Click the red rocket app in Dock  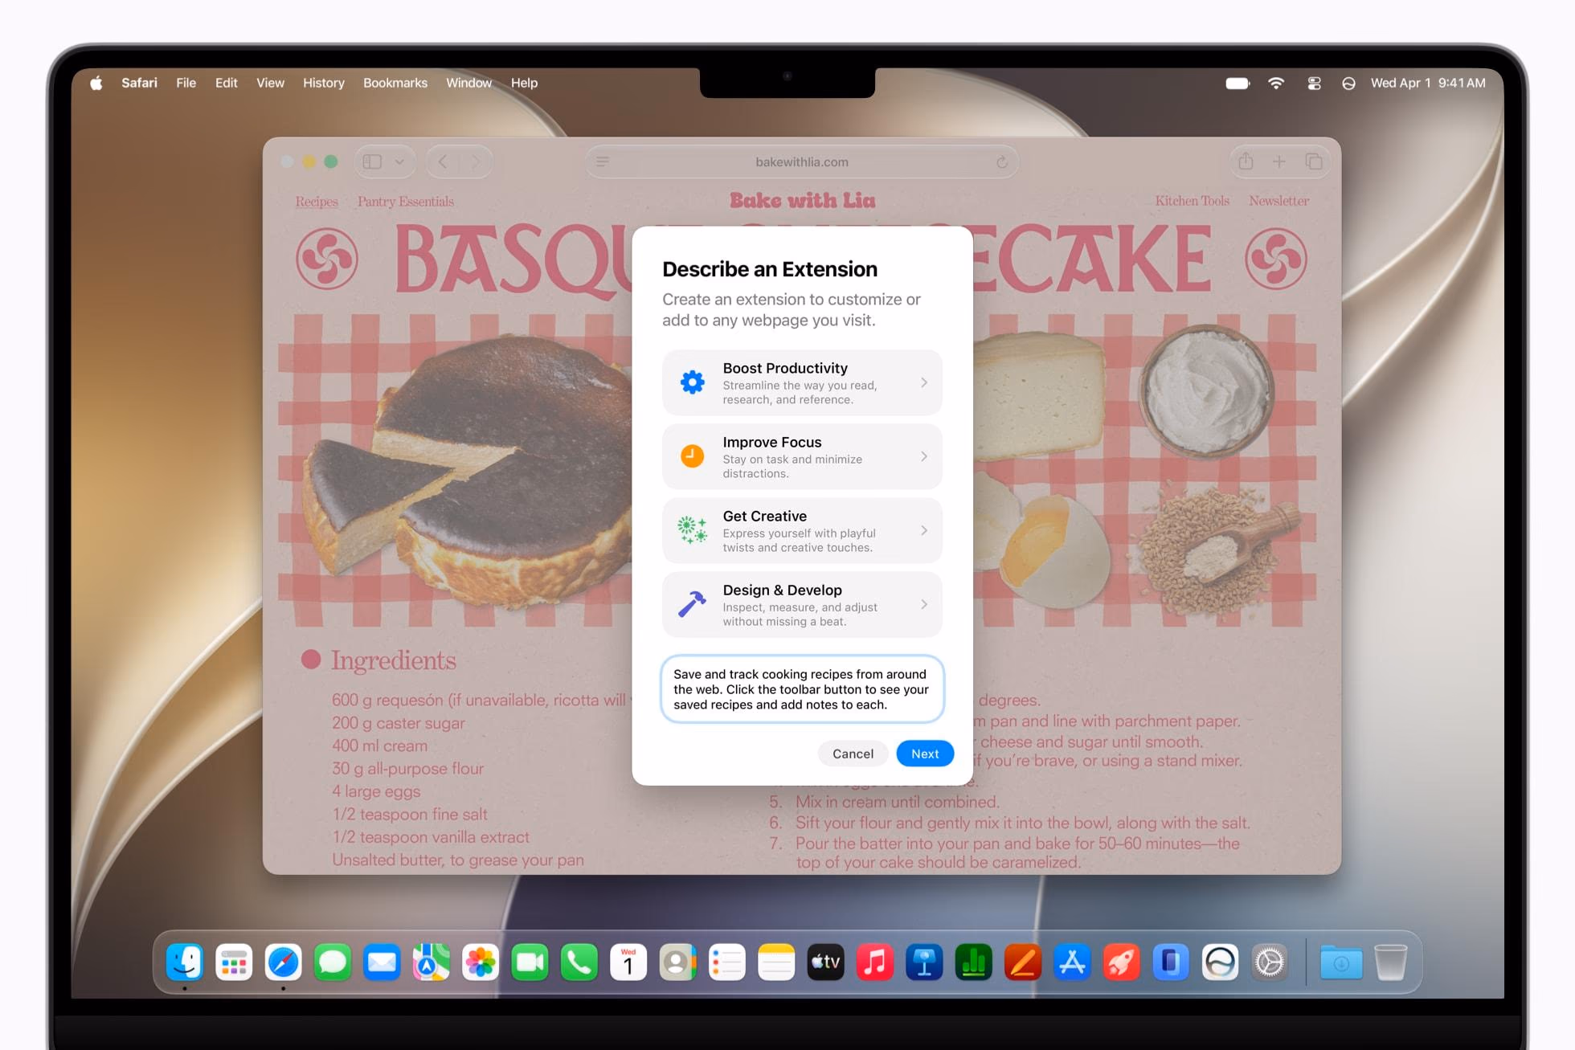(1121, 962)
